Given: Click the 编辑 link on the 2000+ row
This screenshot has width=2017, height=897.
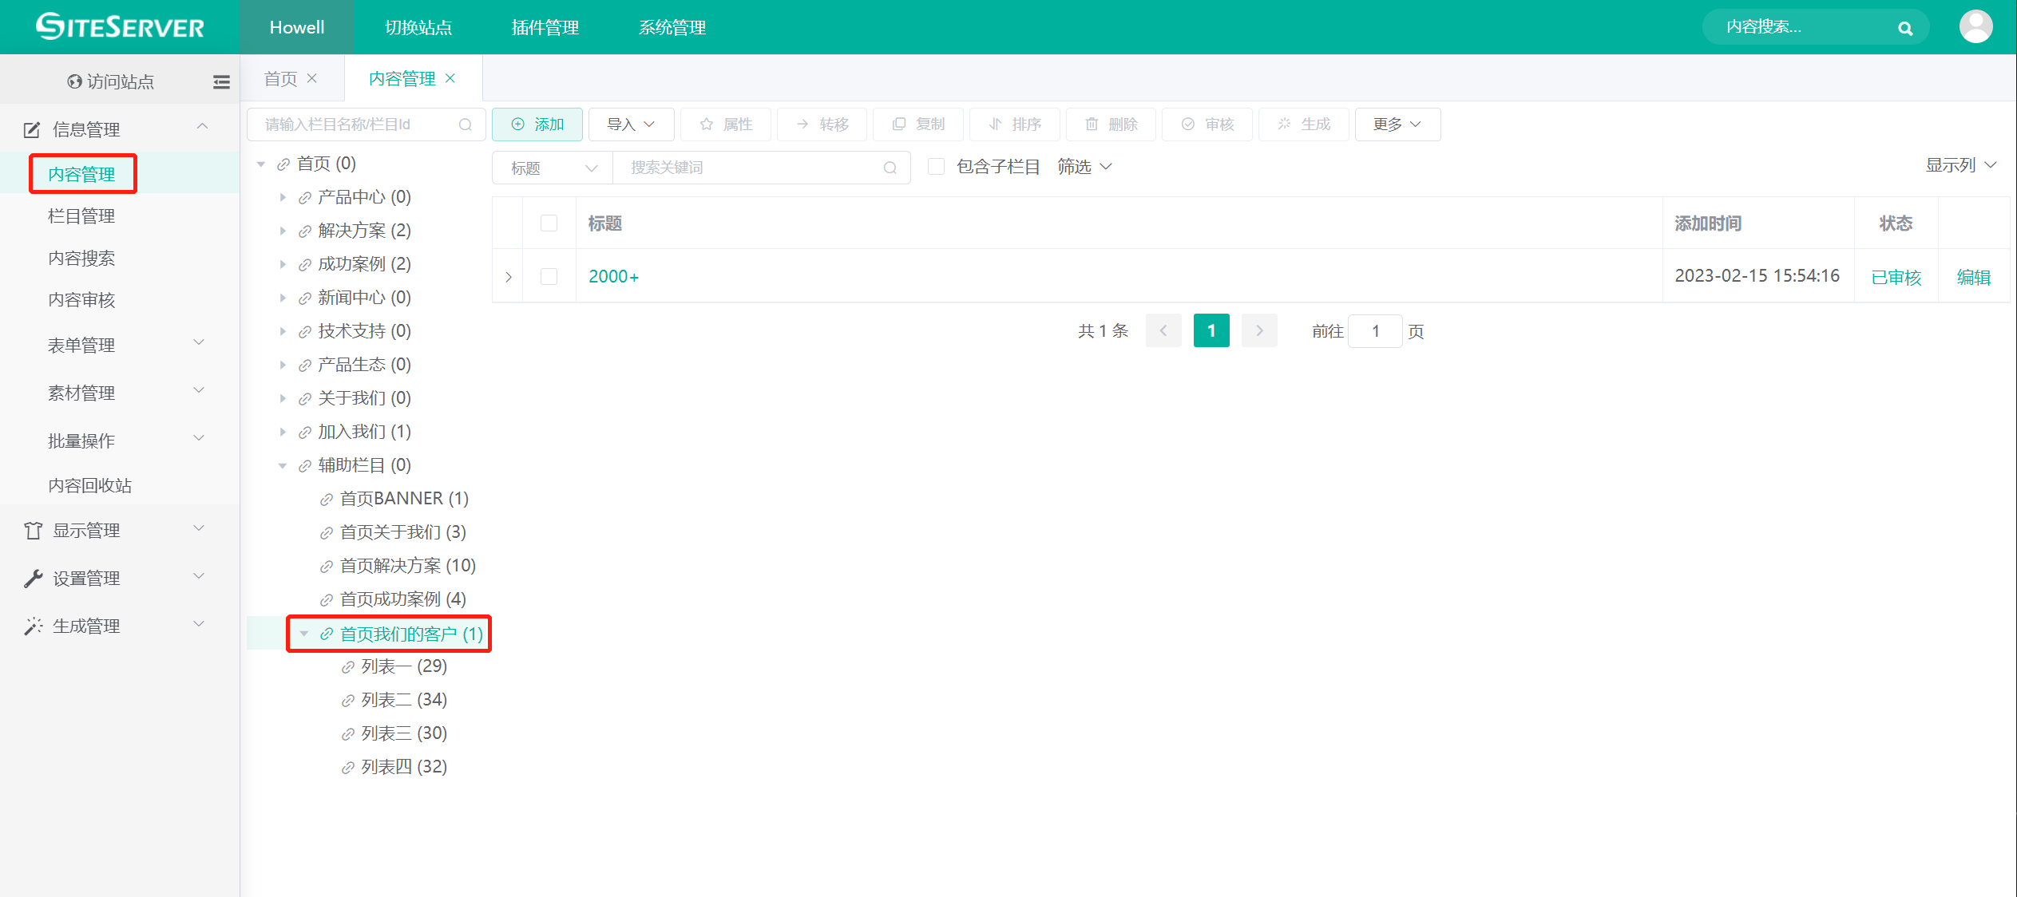Looking at the screenshot, I should pyautogui.click(x=1973, y=276).
